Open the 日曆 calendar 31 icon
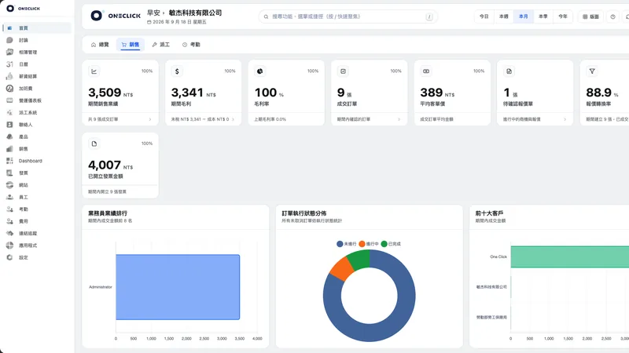Image resolution: width=629 pixels, height=353 pixels. (x=9, y=64)
